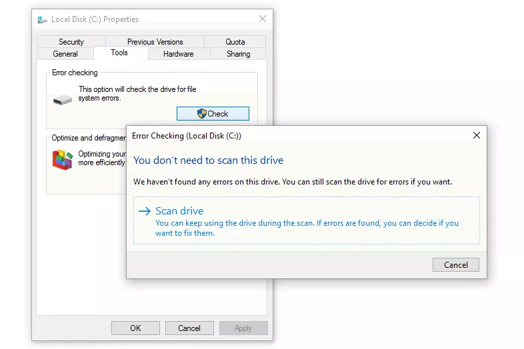Close the Local Disk Properties window
Viewport: 524px width, 349px height.
click(x=263, y=19)
